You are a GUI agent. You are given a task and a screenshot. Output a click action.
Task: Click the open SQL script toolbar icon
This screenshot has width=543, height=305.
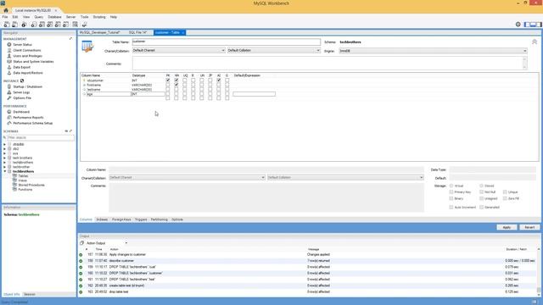tap(15, 25)
